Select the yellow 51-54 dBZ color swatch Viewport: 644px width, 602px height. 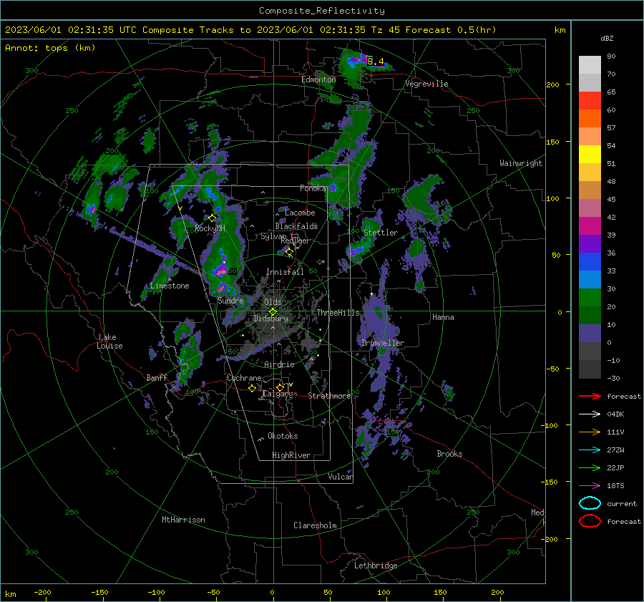point(590,155)
